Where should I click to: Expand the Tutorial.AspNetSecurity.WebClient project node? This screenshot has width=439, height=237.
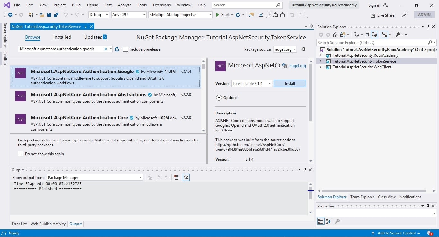(x=320, y=67)
